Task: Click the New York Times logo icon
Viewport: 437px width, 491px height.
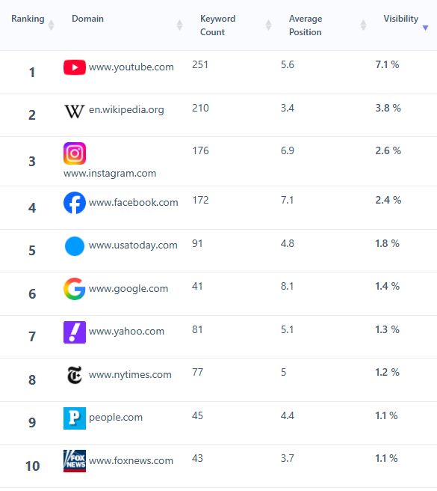Action: (75, 375)
